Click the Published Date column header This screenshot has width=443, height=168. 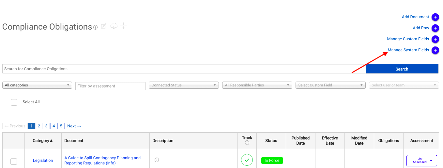click(x=300, y=141)
